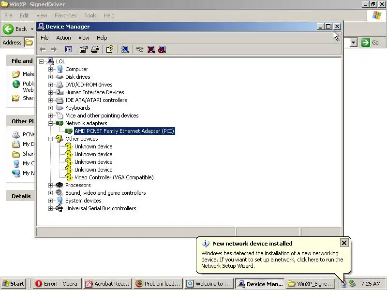Expand the Human Interface Devices node
The width and height of the screenshot is (387, 290).
51,92
